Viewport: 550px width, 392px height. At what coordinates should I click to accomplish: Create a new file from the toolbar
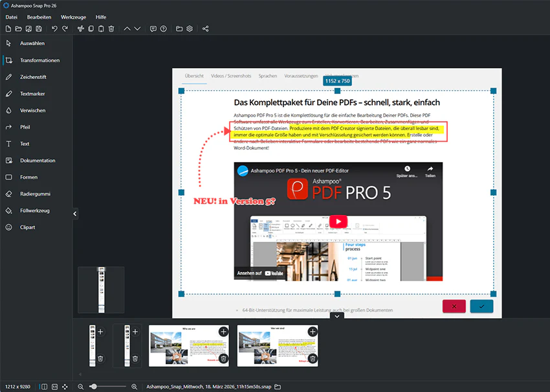click(x=8, y=29)
